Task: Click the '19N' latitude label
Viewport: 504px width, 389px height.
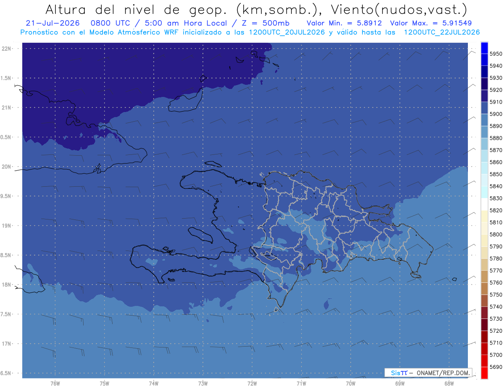Action: [x=6, y=226]
